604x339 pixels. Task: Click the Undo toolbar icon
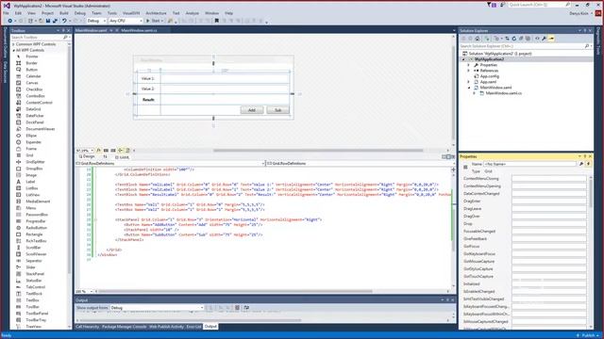point(64,21)
